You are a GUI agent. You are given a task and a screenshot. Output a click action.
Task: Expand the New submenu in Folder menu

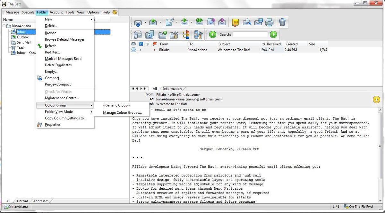pos(65,19)
